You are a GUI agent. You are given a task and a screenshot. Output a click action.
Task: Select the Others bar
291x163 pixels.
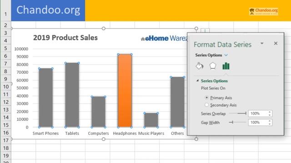point(177,102)
